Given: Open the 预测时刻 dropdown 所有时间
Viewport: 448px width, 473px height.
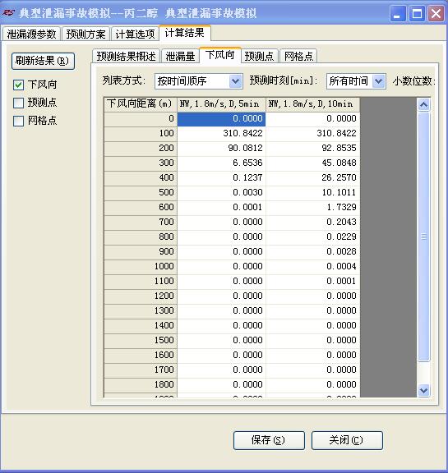Looking at the screenshot, I should pos(356,81).
